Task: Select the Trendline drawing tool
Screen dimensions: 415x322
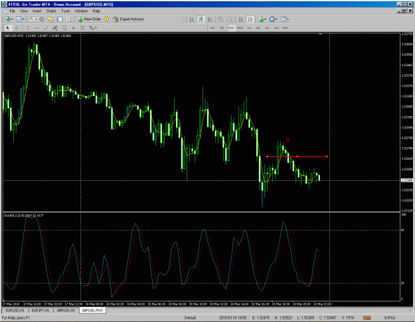Action: 46,28
